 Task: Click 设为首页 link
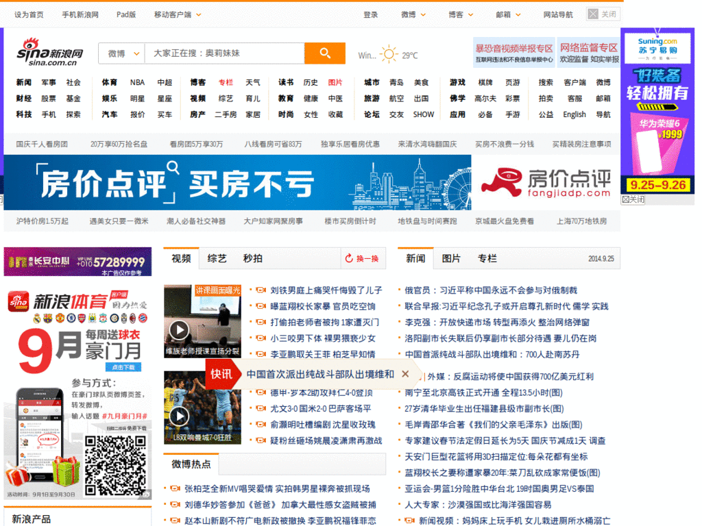pos(29,15)
